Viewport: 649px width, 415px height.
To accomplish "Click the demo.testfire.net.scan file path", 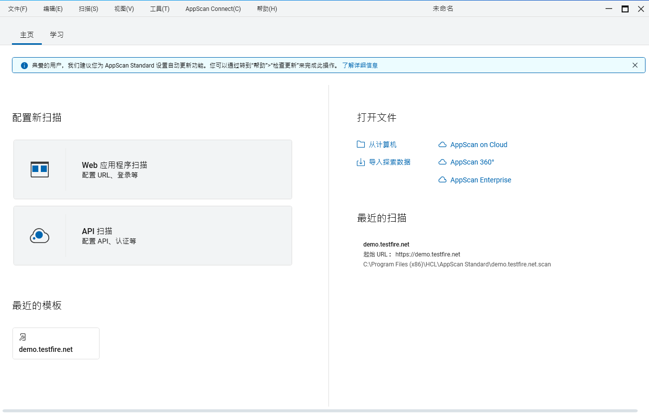I will (x=457, y=264).
